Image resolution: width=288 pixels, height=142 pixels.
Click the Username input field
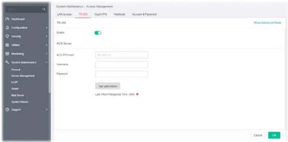pos(122,65)
